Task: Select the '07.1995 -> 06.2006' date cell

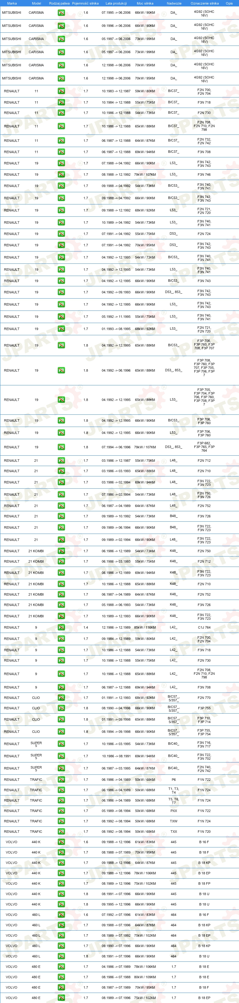Action: [x=116, y=13]
